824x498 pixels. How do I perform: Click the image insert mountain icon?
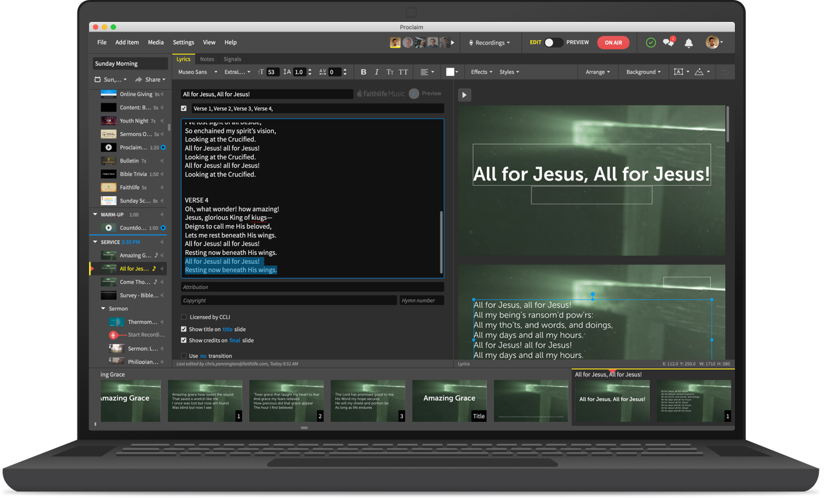click(x=699, y=72)
